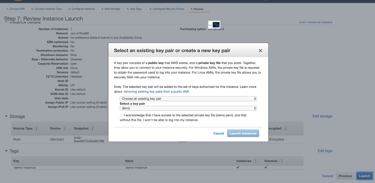This screenshot has width=375, height=183.
Task: Select Root volume type cell
Action: tap(17, 139)
